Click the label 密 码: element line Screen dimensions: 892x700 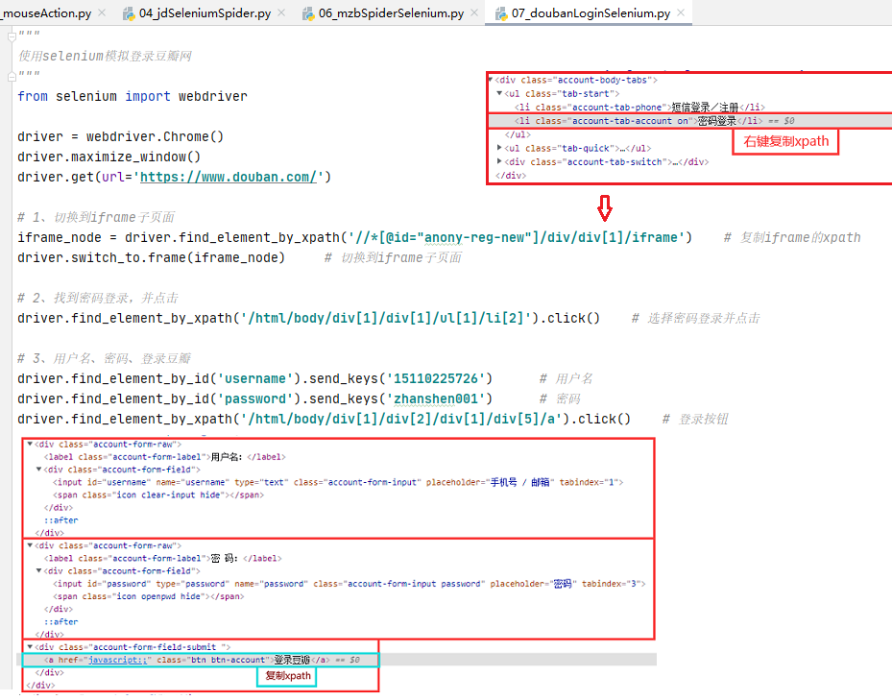162,558
